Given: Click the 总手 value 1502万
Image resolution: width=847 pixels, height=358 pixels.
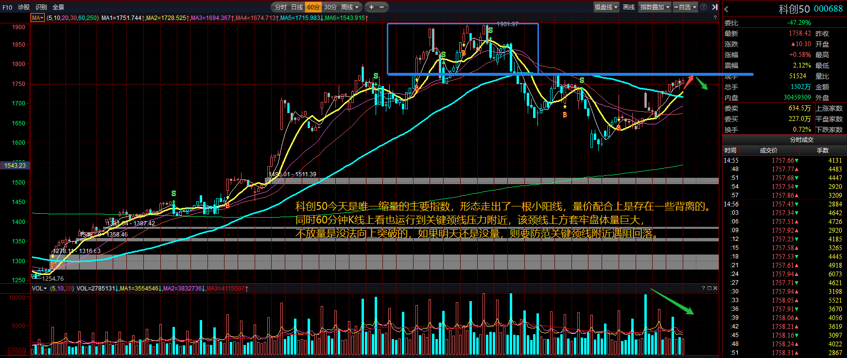Looking at the screenshot, I should (800, 87).
